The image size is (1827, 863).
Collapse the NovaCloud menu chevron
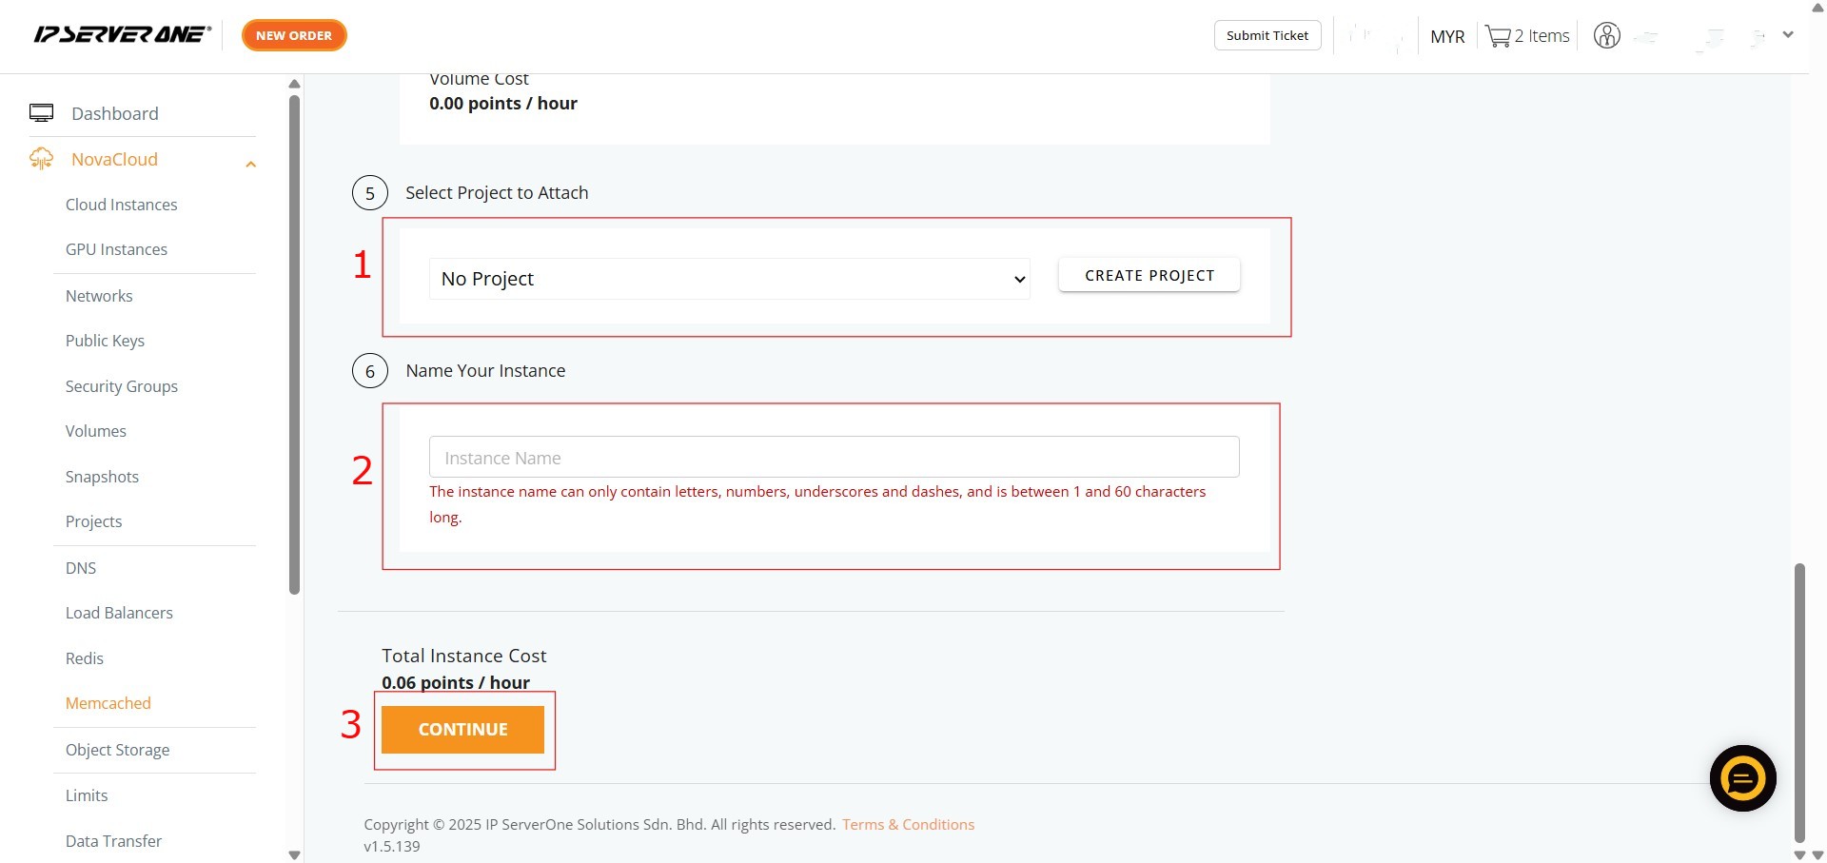[250, 164]
